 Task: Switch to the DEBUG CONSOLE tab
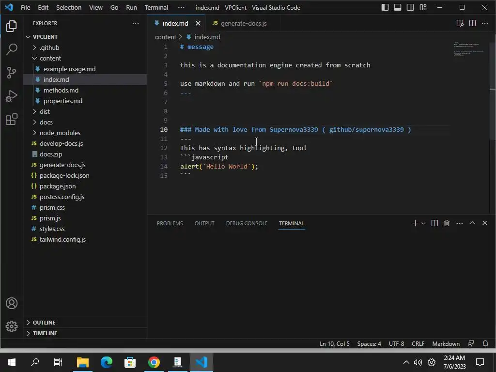247,223
